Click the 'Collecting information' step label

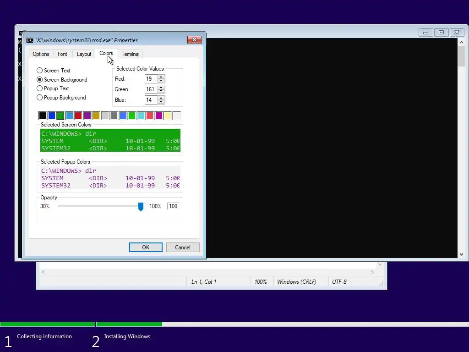click(x=44, y=336)
